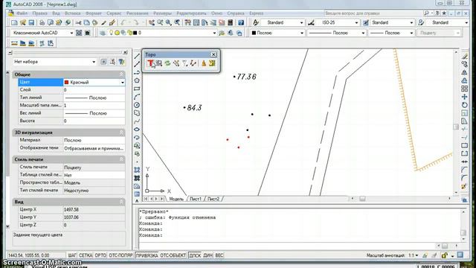Collapse the 3D визуализация section
The image size is (476, 268).
click(x=121, y=133)
